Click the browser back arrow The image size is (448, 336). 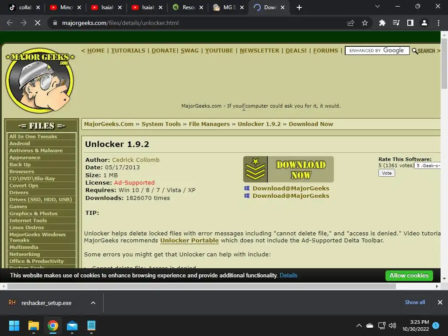pos(10,23)
